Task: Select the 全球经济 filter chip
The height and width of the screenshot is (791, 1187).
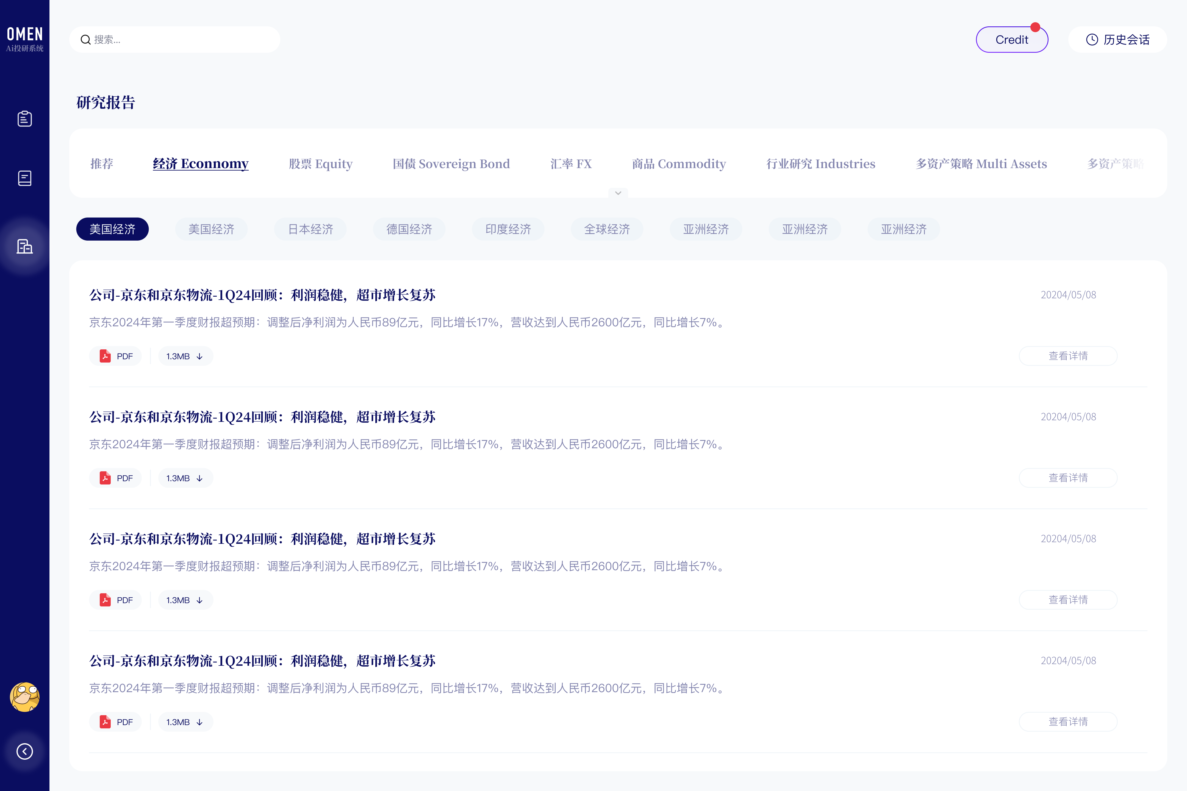Action: [607, 229]
